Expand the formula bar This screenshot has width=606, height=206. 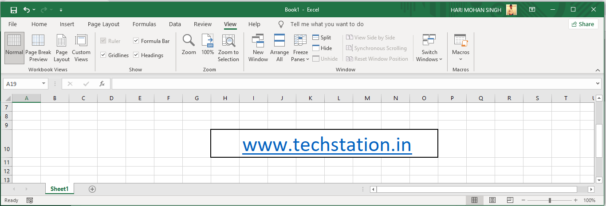click(x=598, y=84)
